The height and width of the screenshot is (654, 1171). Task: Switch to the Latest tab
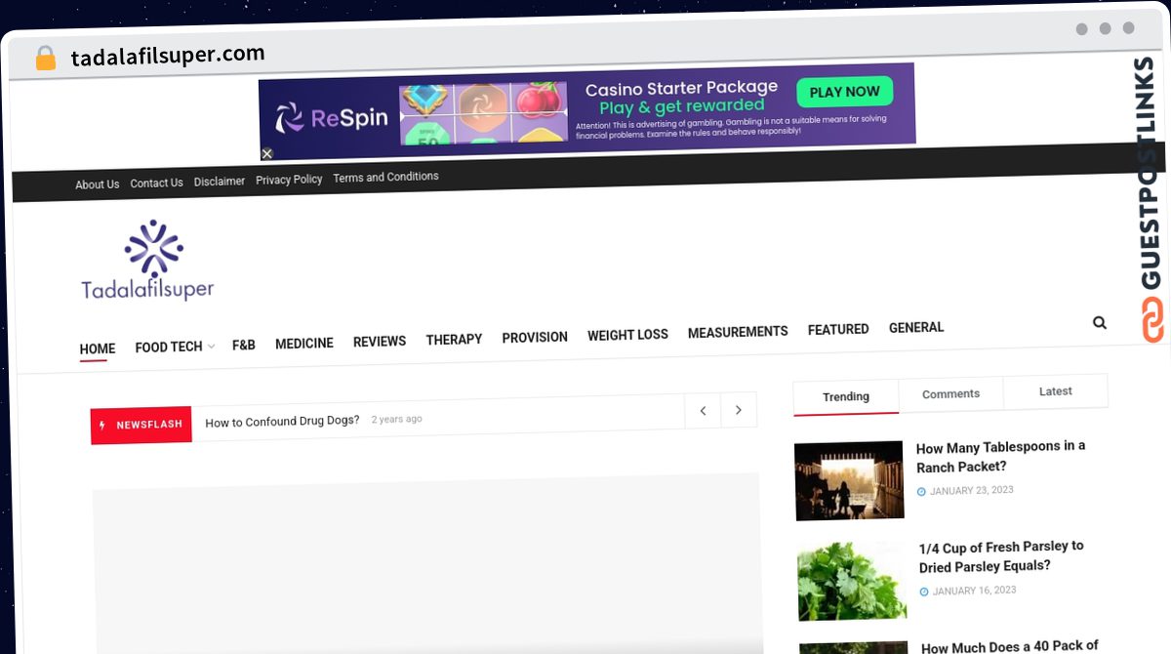click(x=1055, y=390)
